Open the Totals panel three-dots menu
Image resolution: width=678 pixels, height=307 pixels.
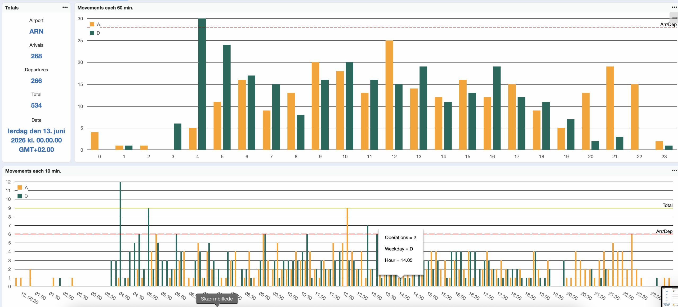pyautogui.click(x=65, y=7)
